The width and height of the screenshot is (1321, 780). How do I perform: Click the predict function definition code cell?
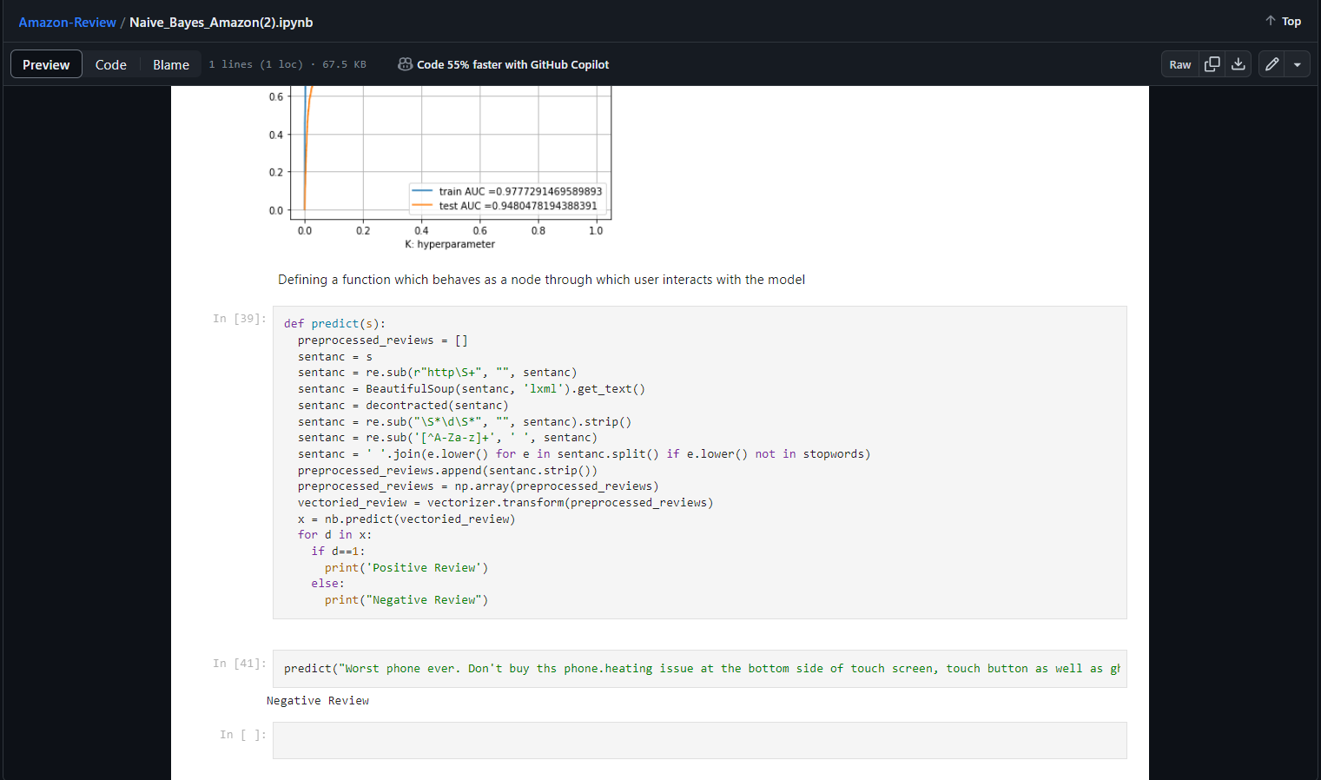point(699,462)
